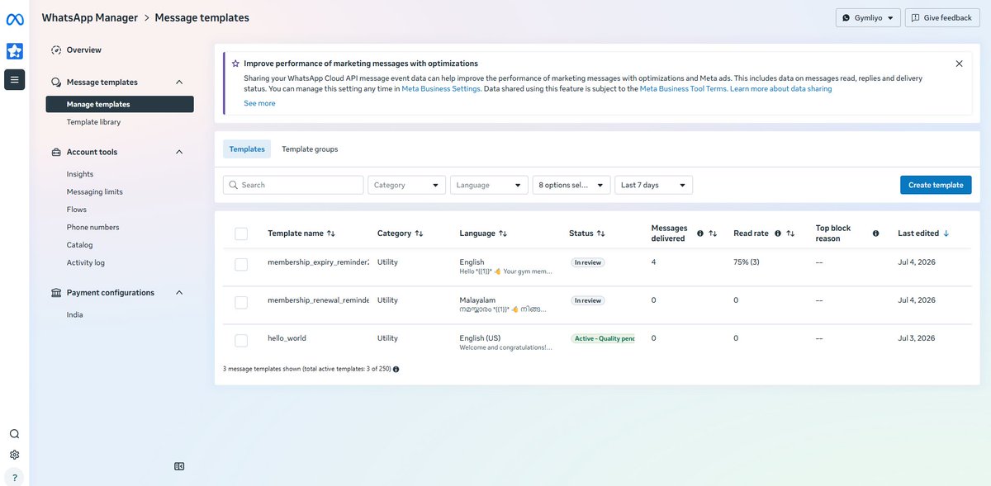Click the Account tools briefcase icon

coord(56,153)
